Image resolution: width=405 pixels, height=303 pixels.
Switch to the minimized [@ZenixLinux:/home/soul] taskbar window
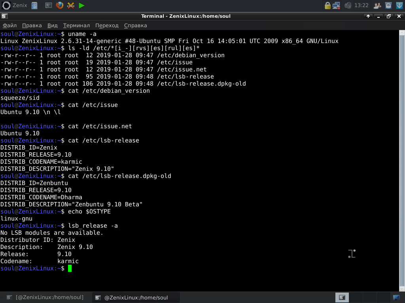(45, 297)
